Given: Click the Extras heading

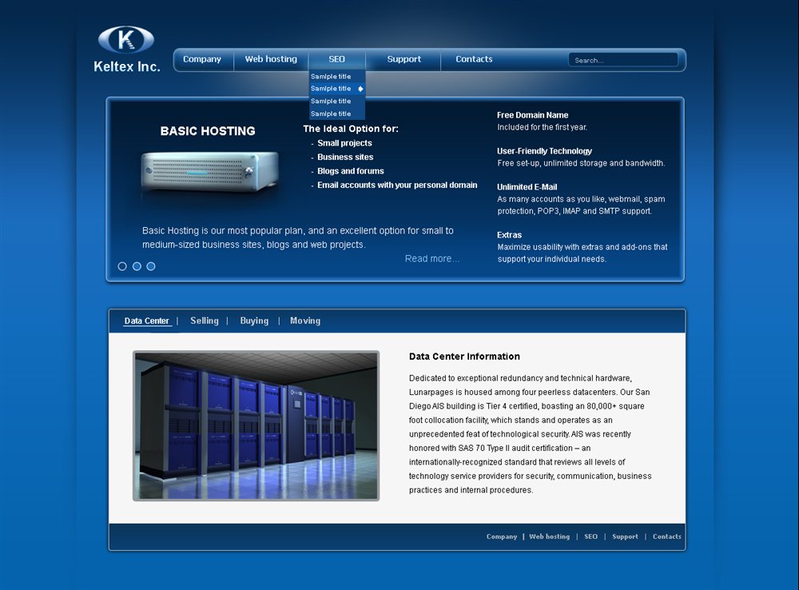Looking at the screenshot, I should [509, 235].
